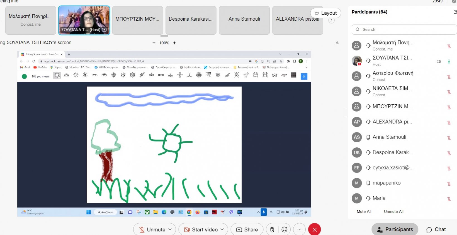This screenshot has width=457, height=235.
Task: Expand the video options arrow beside Start video
Action: click(222, 229)
